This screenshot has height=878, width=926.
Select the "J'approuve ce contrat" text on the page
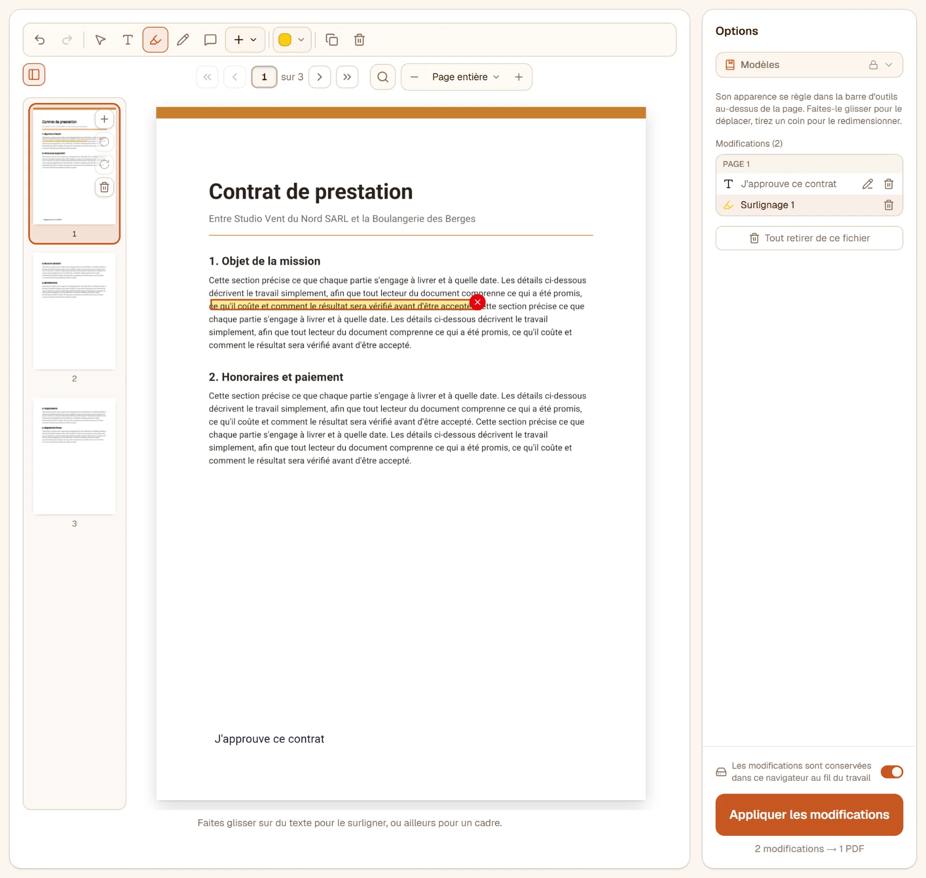coord(269,739)
